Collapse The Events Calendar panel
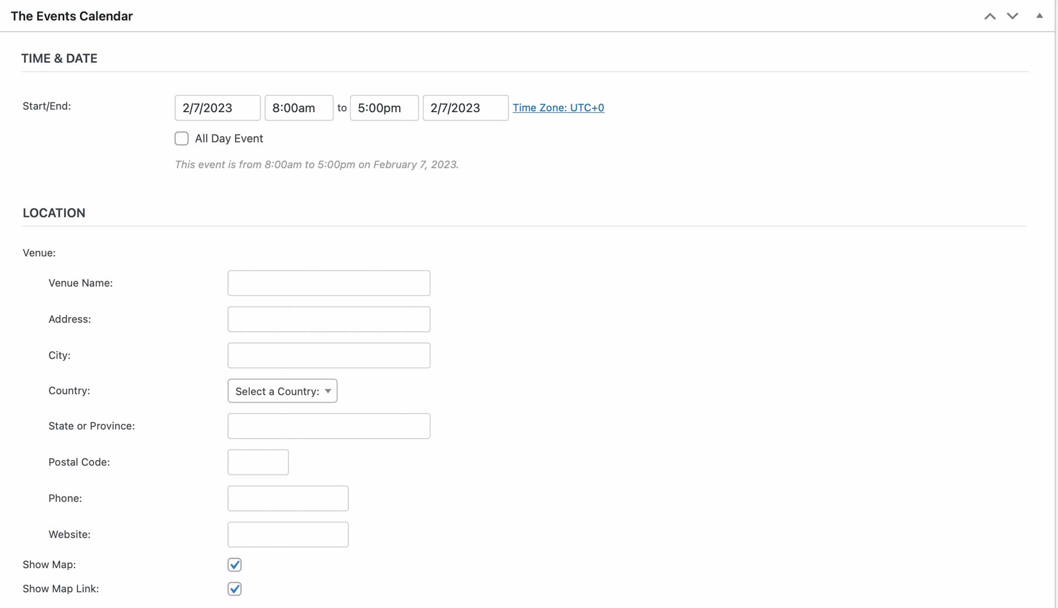The image size is (1058, 608). coord(1039,16)
